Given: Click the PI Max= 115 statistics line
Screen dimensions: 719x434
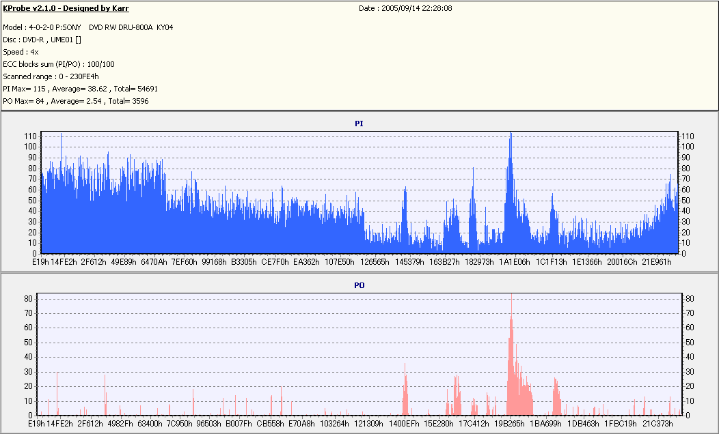Looking at the screenshot, I should pos(80,89).
